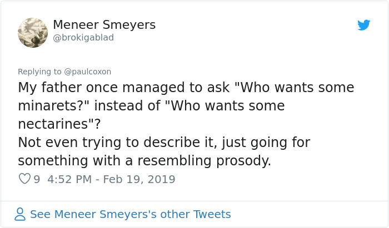389x228 pixels.
Task: Click the like count of 9
Action: [x=37, y=180]
